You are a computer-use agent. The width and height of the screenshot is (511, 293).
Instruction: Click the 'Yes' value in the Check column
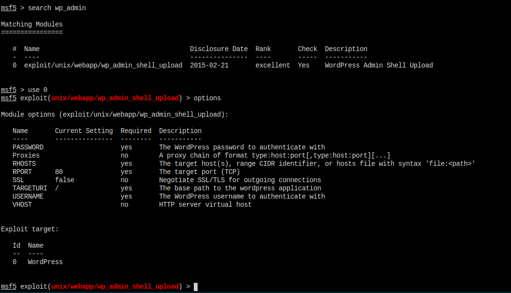coord(304,65)
